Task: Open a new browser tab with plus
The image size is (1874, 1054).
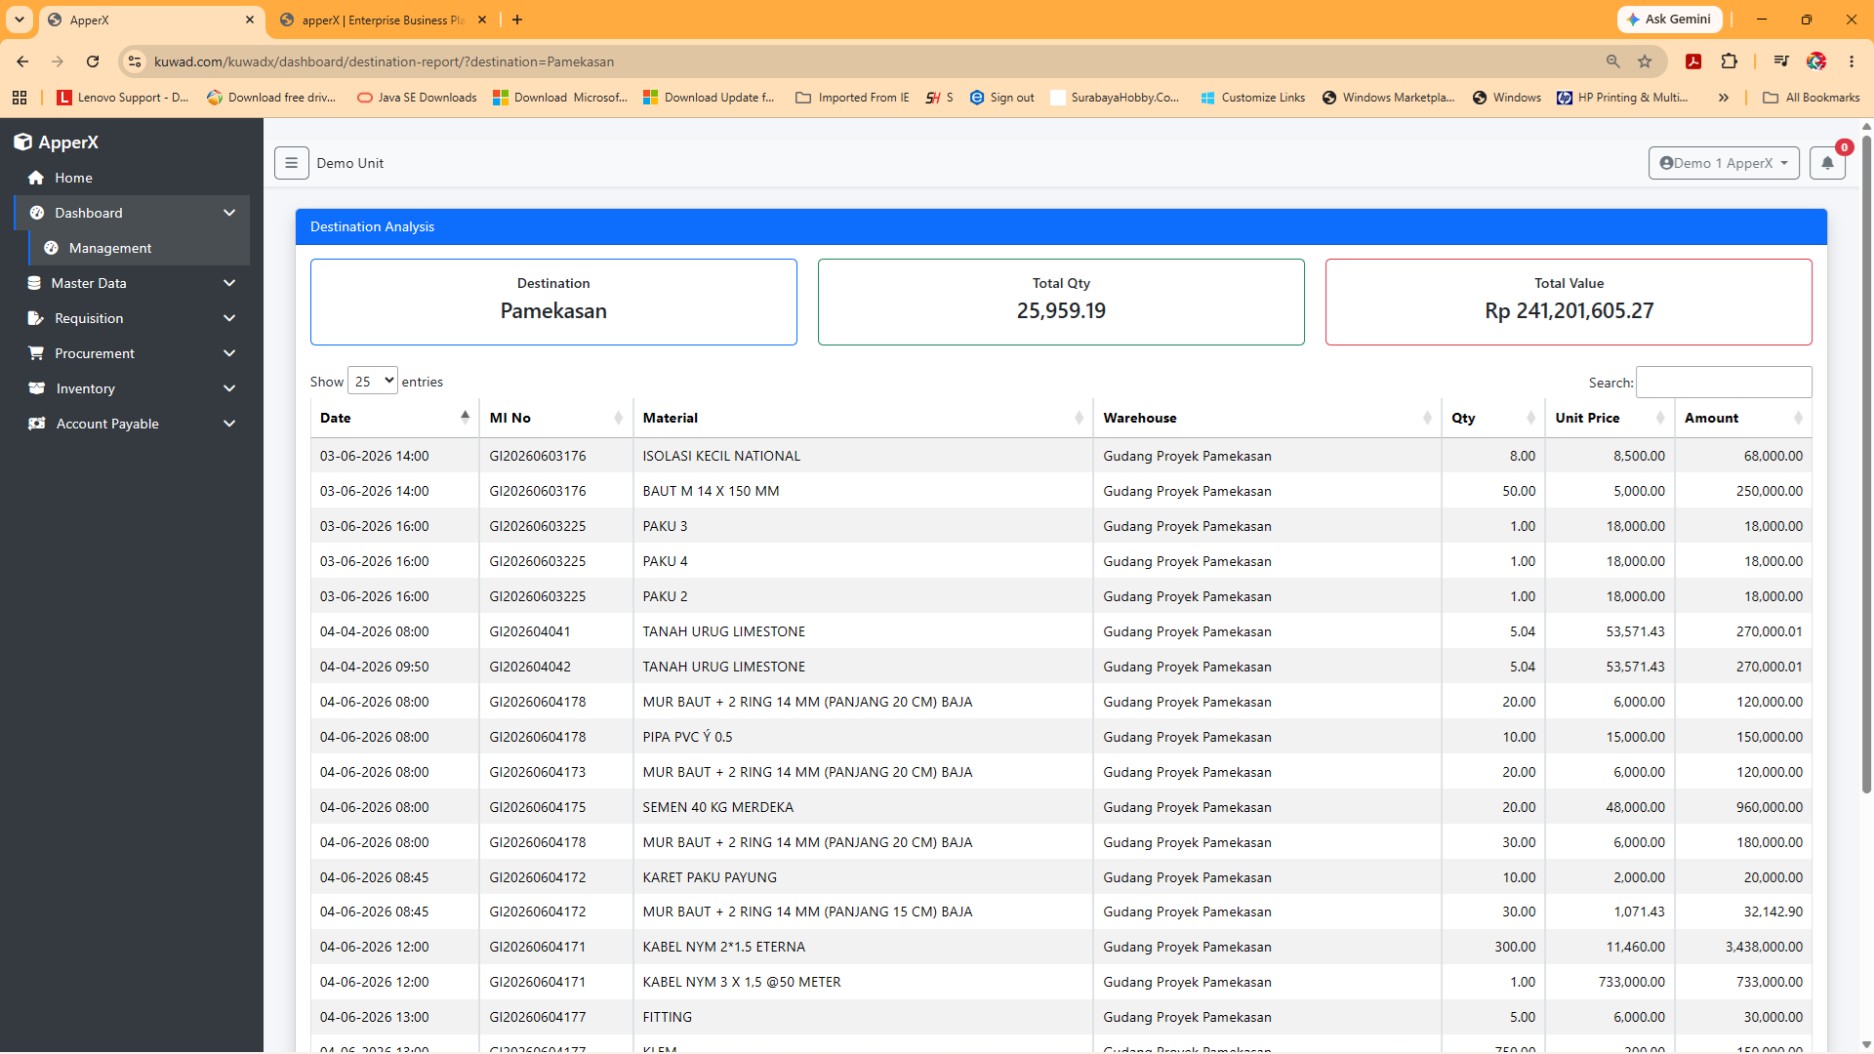Action: 517,20
